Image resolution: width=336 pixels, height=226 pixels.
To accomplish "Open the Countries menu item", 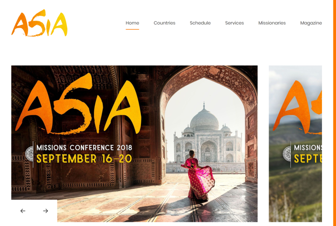I will pos(164,23).
